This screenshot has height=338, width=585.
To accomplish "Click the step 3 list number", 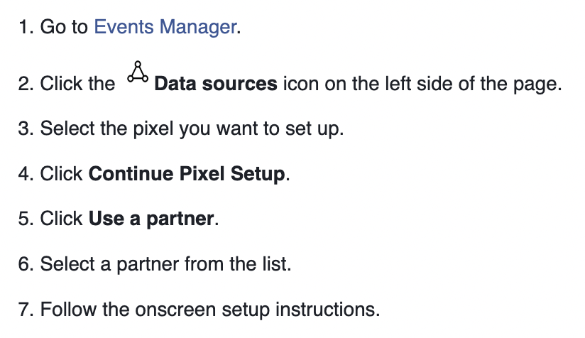I will pos(26,129).
